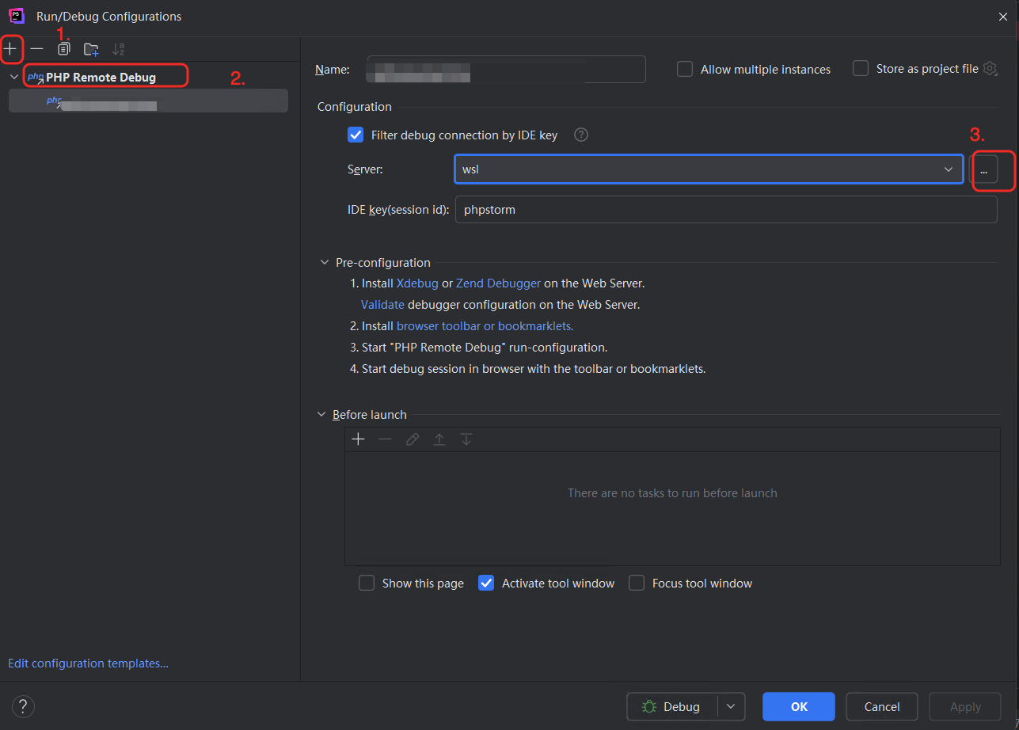1019x730 pixels.
Task: Open the Xdebug link
Action: pos(417,283)
